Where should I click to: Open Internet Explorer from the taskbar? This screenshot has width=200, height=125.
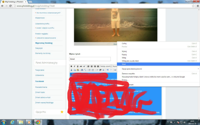click(12, 122)
